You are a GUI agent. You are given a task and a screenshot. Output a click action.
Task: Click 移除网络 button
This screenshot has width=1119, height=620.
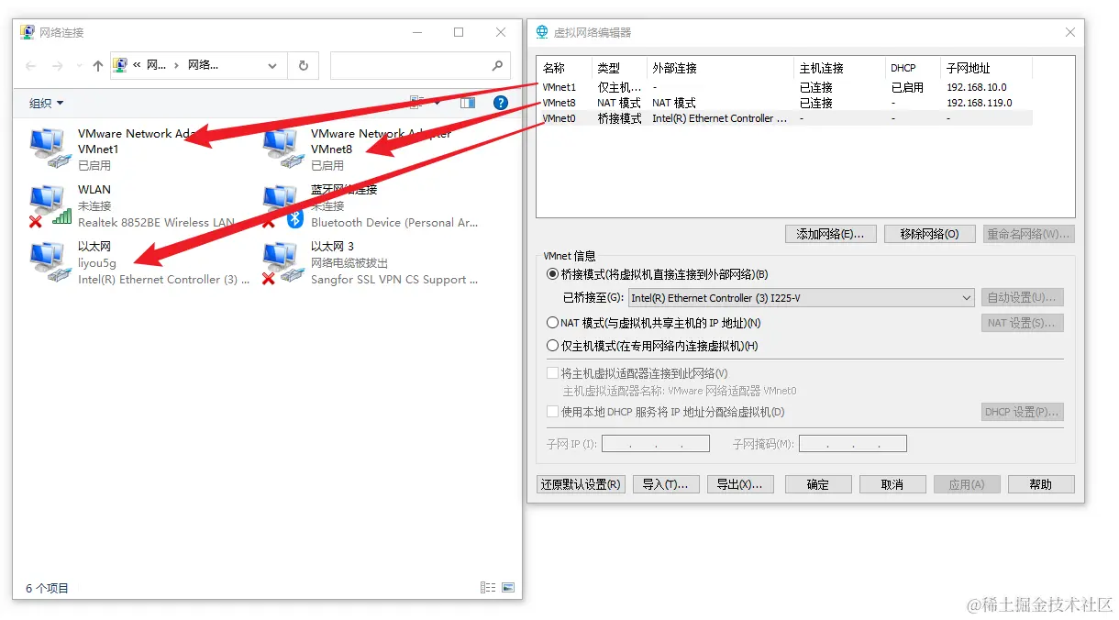tap(929, 234)
